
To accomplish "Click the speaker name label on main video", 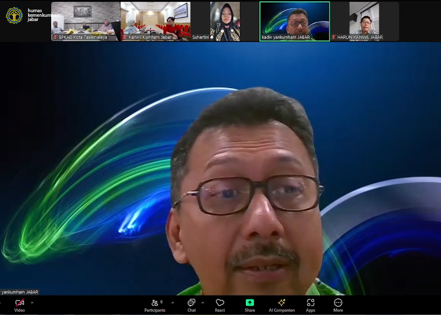I will click(x=19, y=292).
